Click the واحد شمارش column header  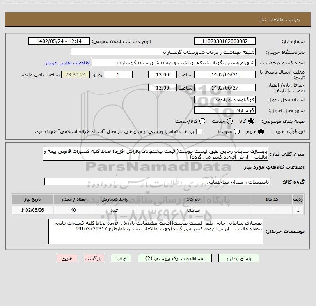pos(114,199)
